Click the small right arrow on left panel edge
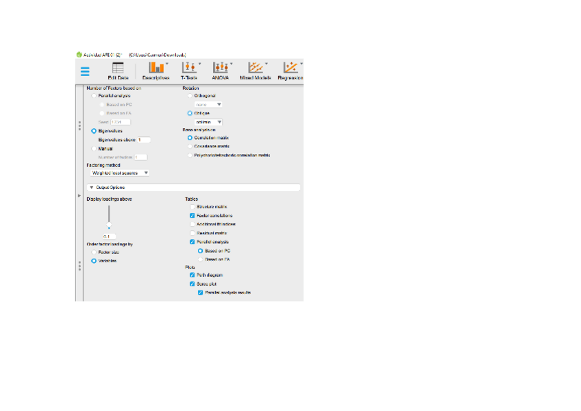 point(79,196)
